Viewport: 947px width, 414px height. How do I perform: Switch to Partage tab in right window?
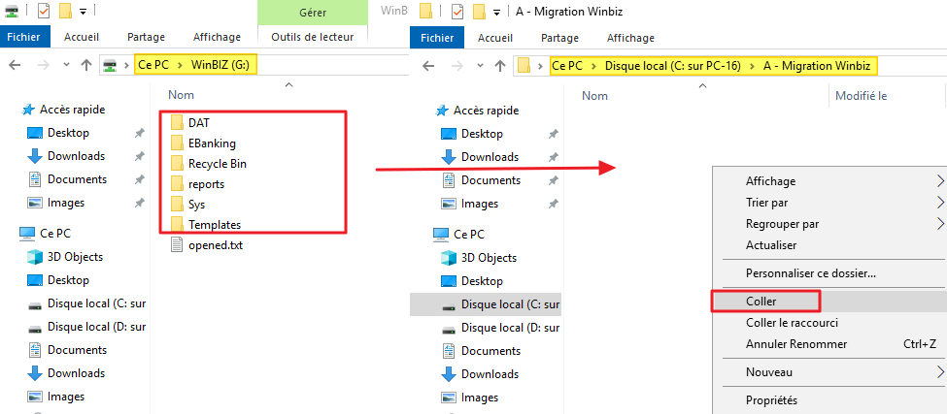point(559,38)
